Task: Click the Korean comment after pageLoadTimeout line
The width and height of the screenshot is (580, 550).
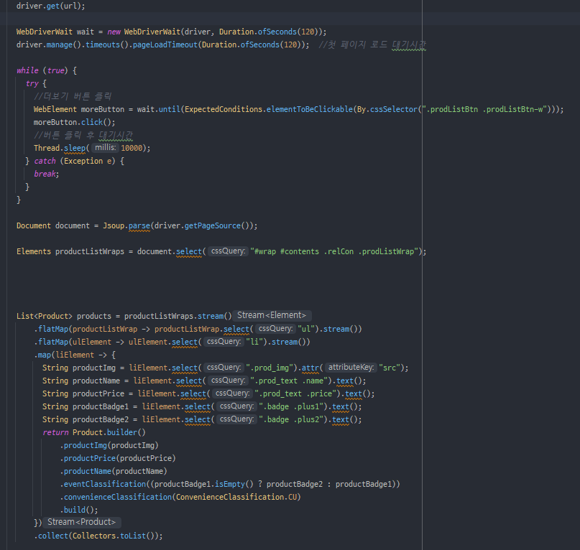Action: 372,45
